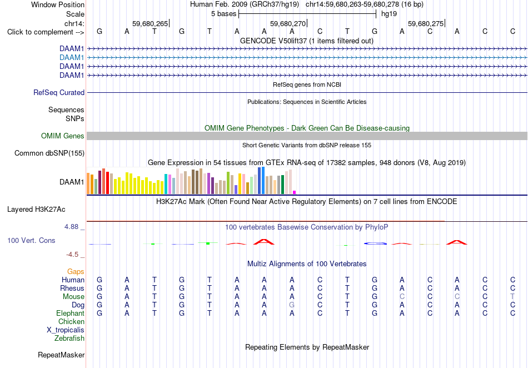The width and height of the screenshot is (528, 368).
Task: Click 'Repeating Elements by RepeatMasker' title
Action: [x=307, y=347]
